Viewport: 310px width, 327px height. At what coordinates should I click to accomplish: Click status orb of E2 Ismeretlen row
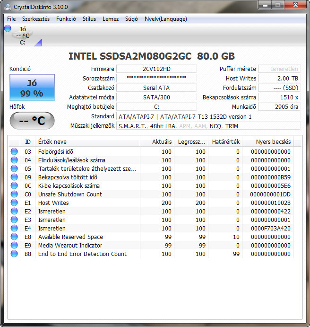coord(14,211)
